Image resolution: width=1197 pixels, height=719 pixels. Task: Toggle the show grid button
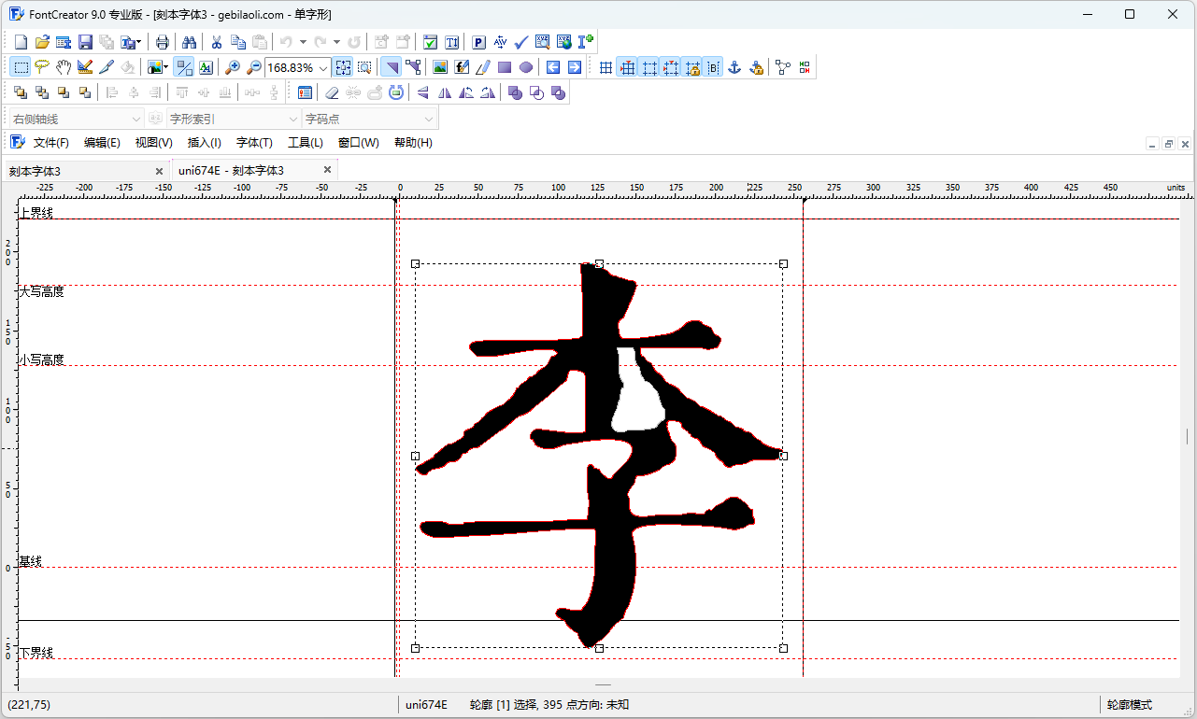click(606, 67)
